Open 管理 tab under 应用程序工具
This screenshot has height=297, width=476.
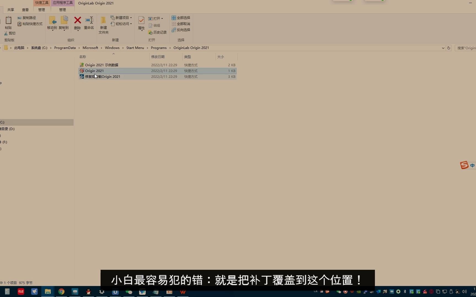tap(63, 10)
